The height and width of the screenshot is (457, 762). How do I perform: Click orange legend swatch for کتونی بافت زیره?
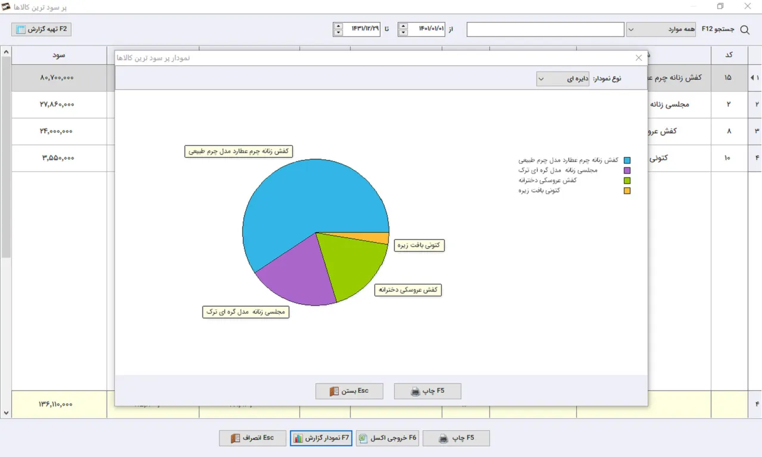tap(627, 190)
